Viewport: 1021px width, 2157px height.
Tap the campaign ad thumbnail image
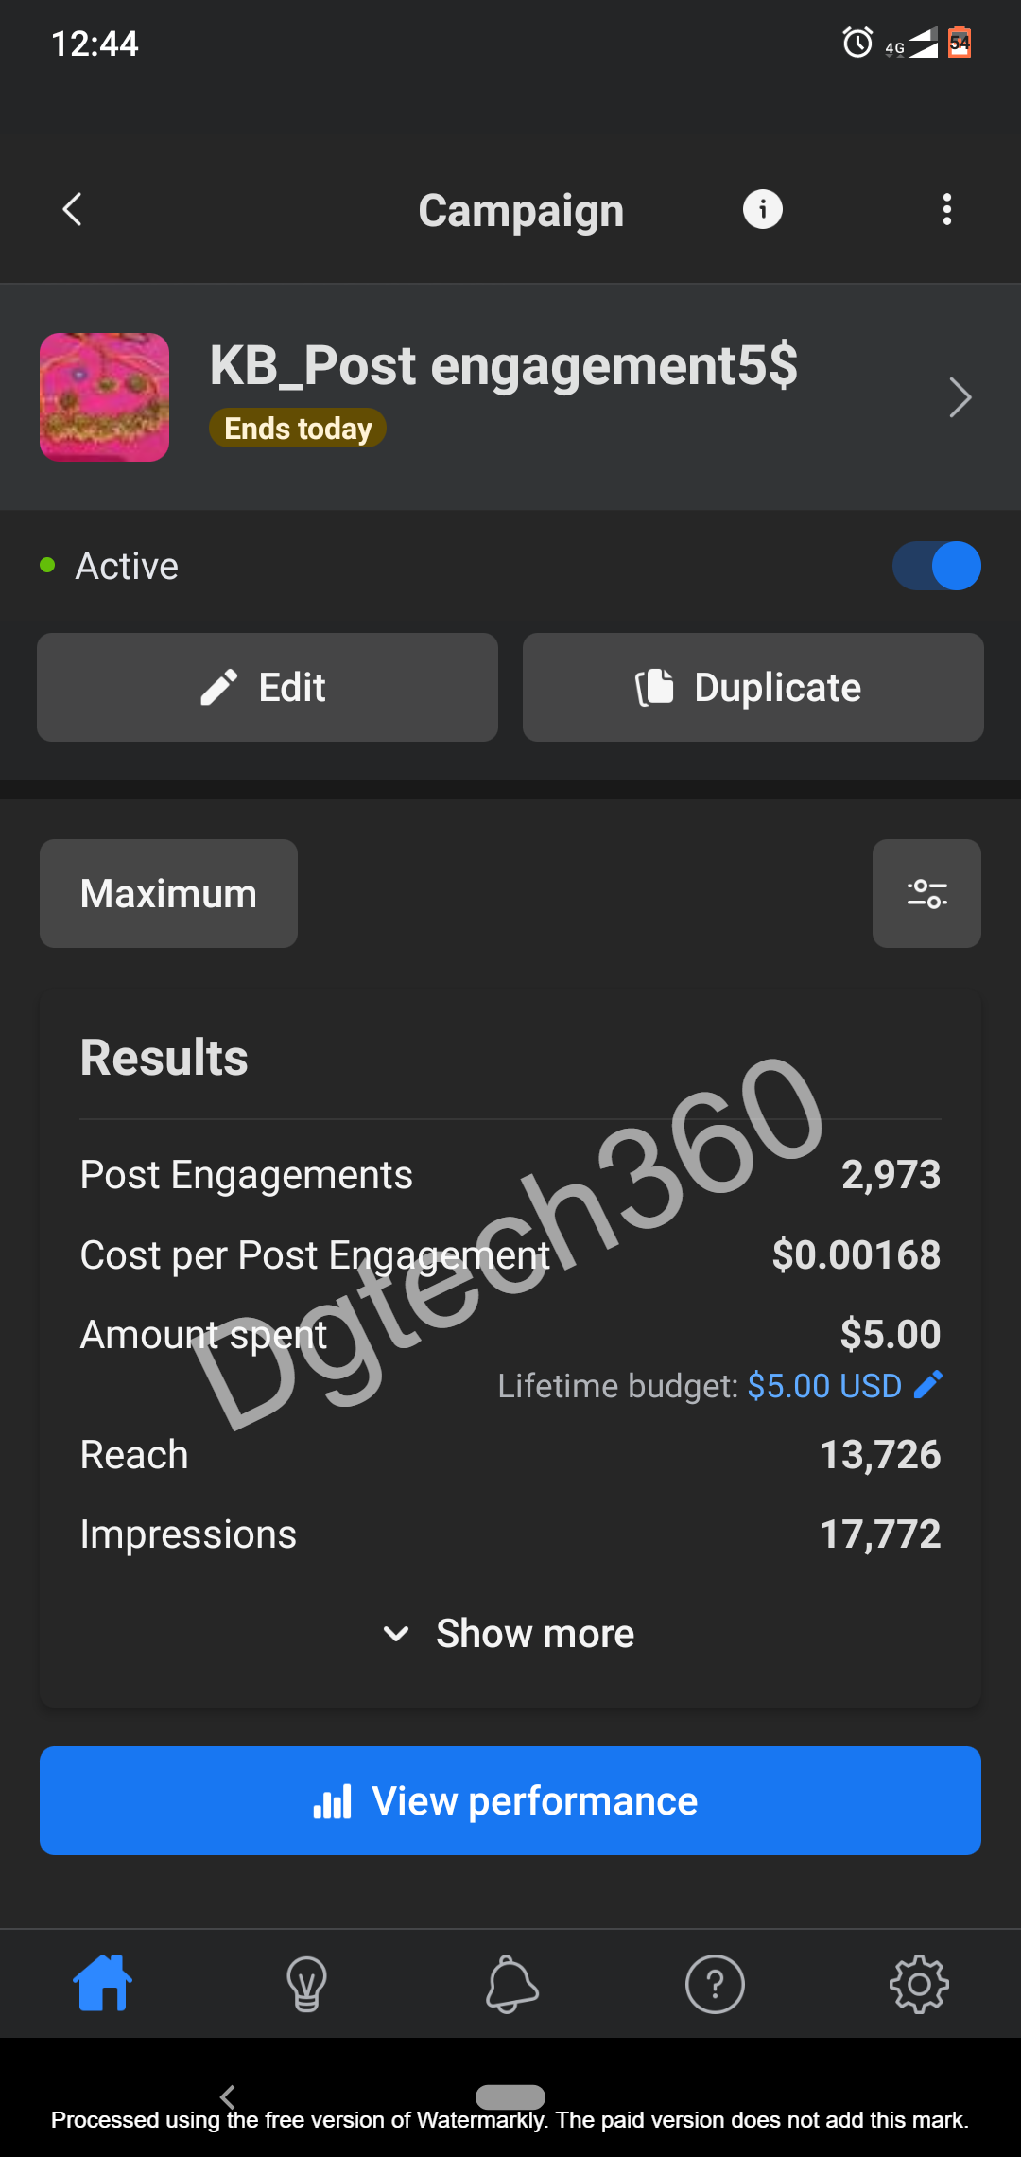point(104,397)
